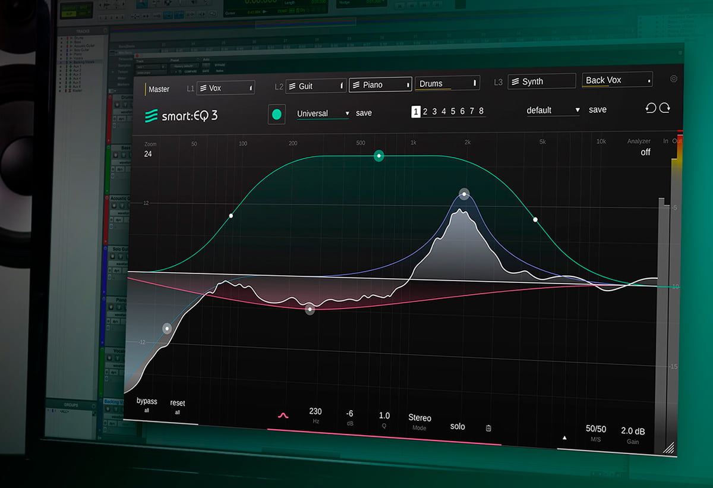
Task: Click the pink bell filter shape icon
Action: point(284,415)
